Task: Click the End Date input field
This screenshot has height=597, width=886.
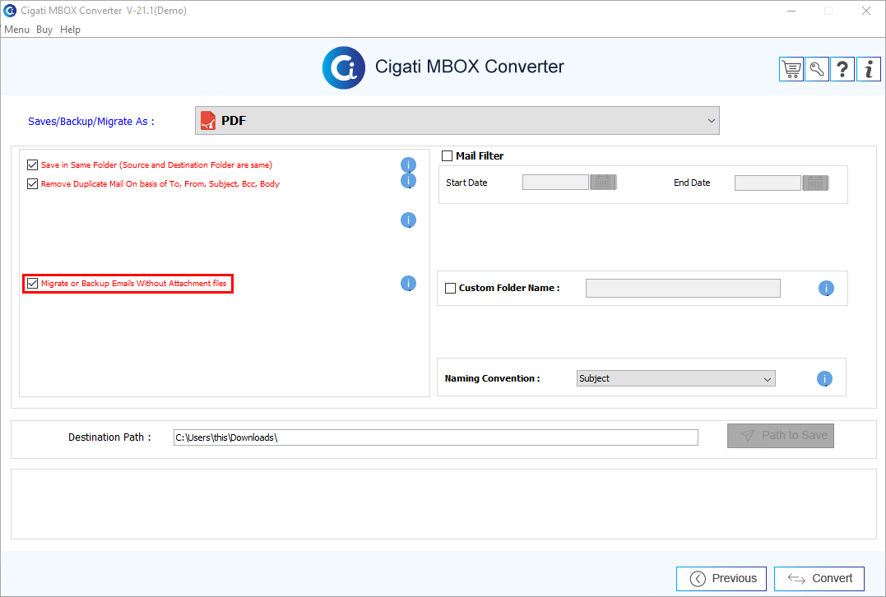Action: (x=768, y=183)
